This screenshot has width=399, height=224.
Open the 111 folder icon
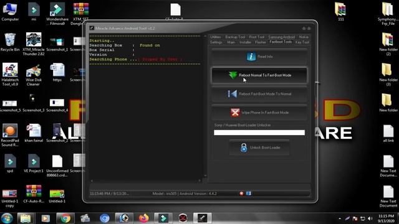[x=341, y=12]
